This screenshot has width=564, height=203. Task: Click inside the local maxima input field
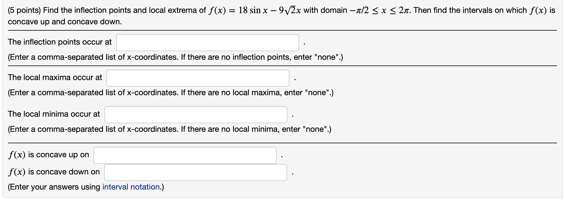pos(198,78)
